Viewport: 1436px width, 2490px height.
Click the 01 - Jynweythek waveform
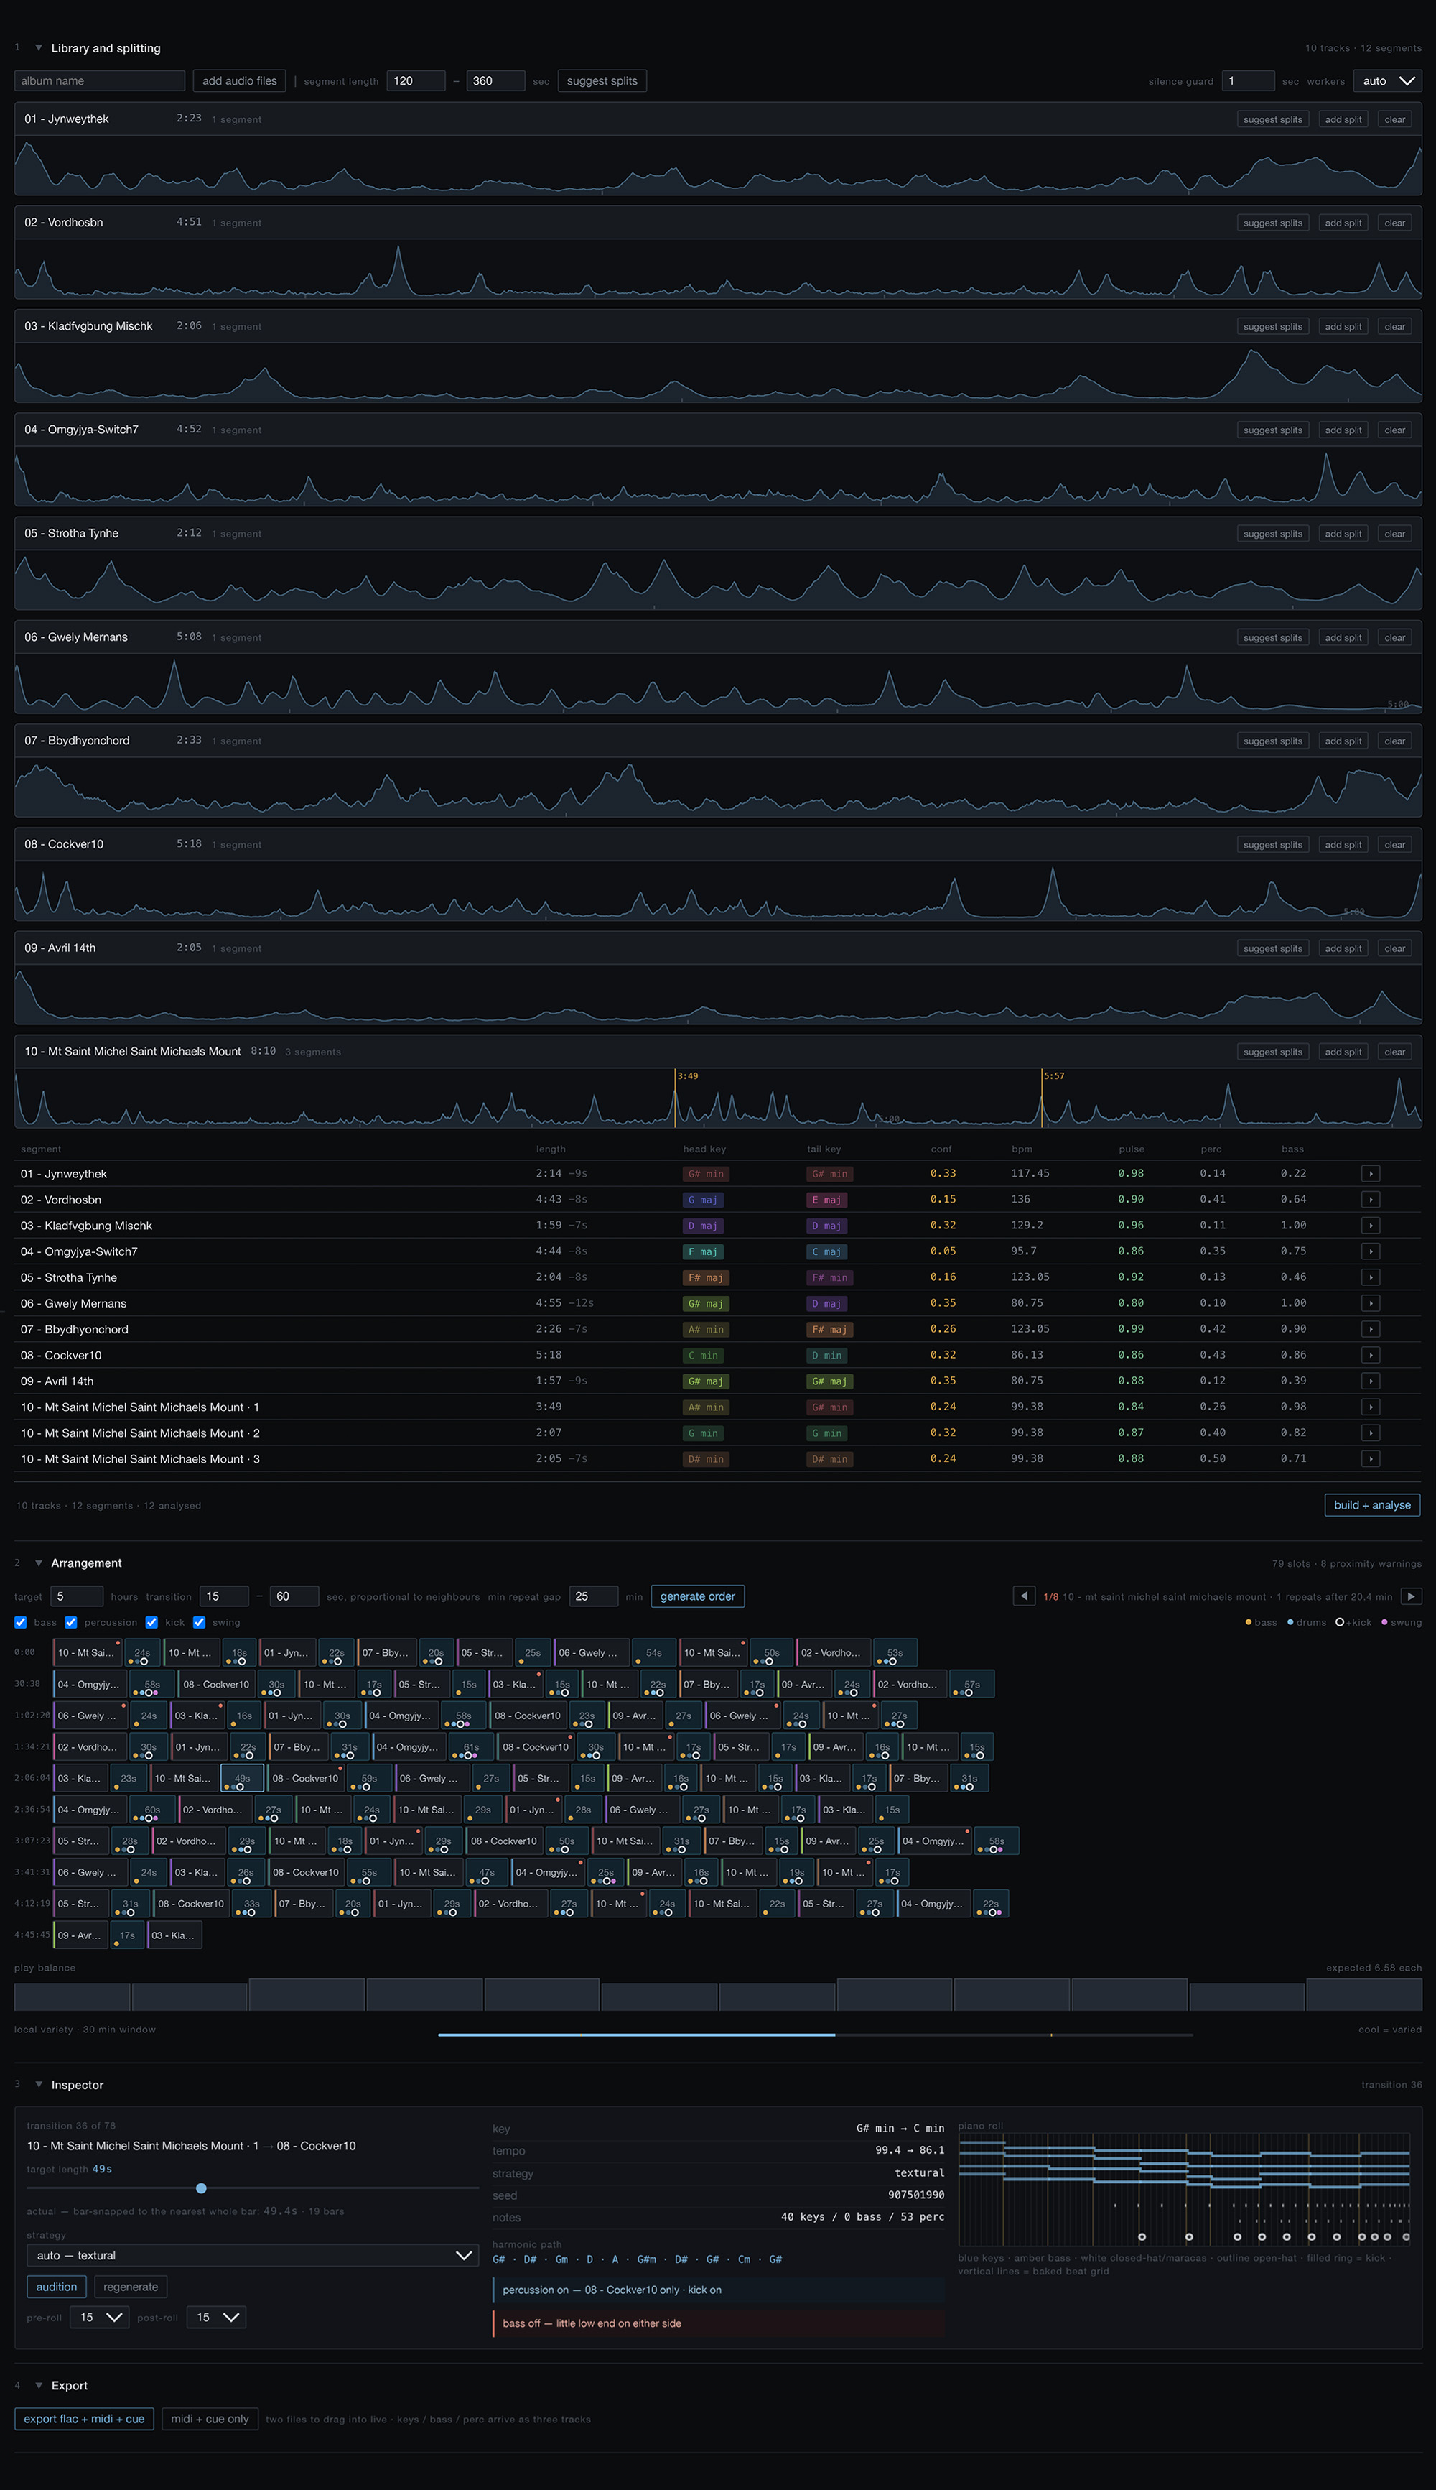click(x=718, y=165)
